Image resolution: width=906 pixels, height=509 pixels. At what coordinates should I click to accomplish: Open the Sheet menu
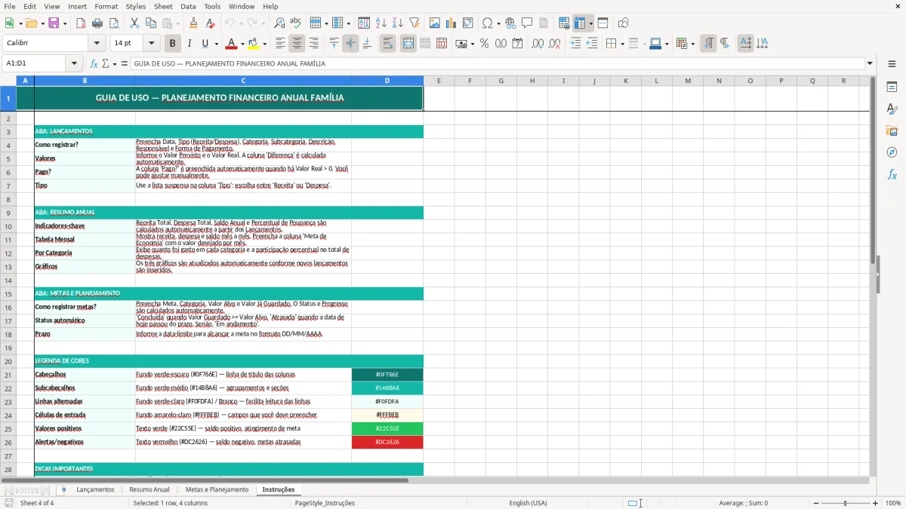[163, 6]
